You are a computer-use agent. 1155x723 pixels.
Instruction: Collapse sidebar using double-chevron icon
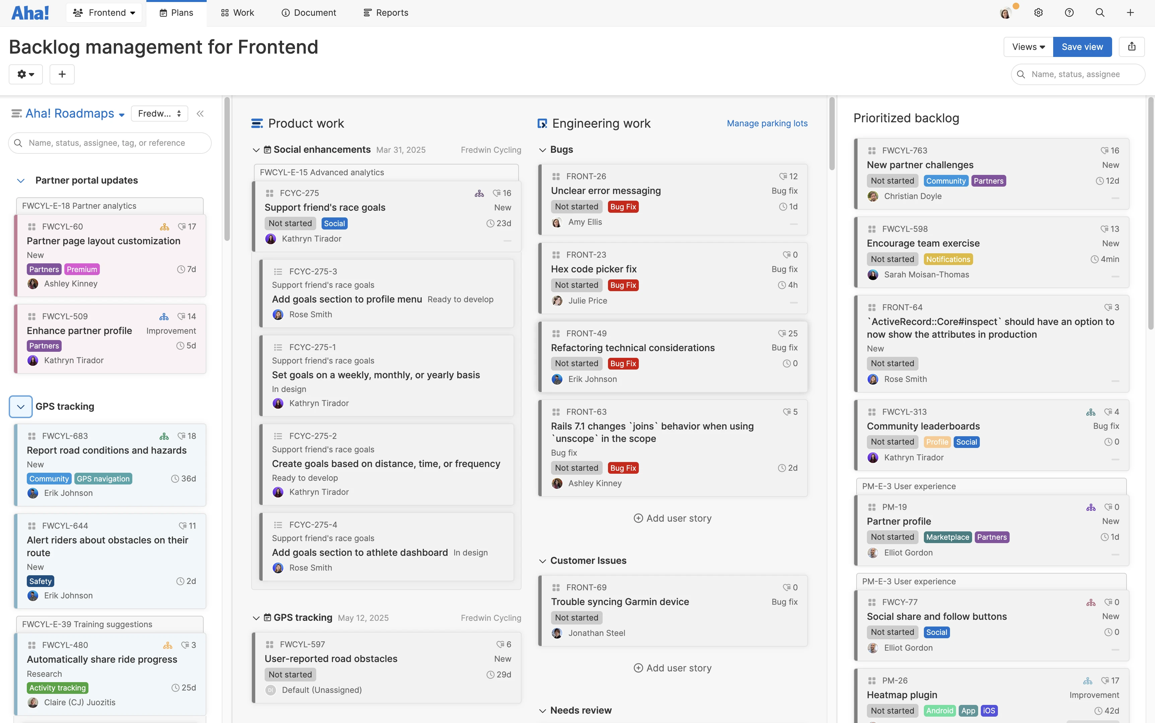tap(200, 113)
